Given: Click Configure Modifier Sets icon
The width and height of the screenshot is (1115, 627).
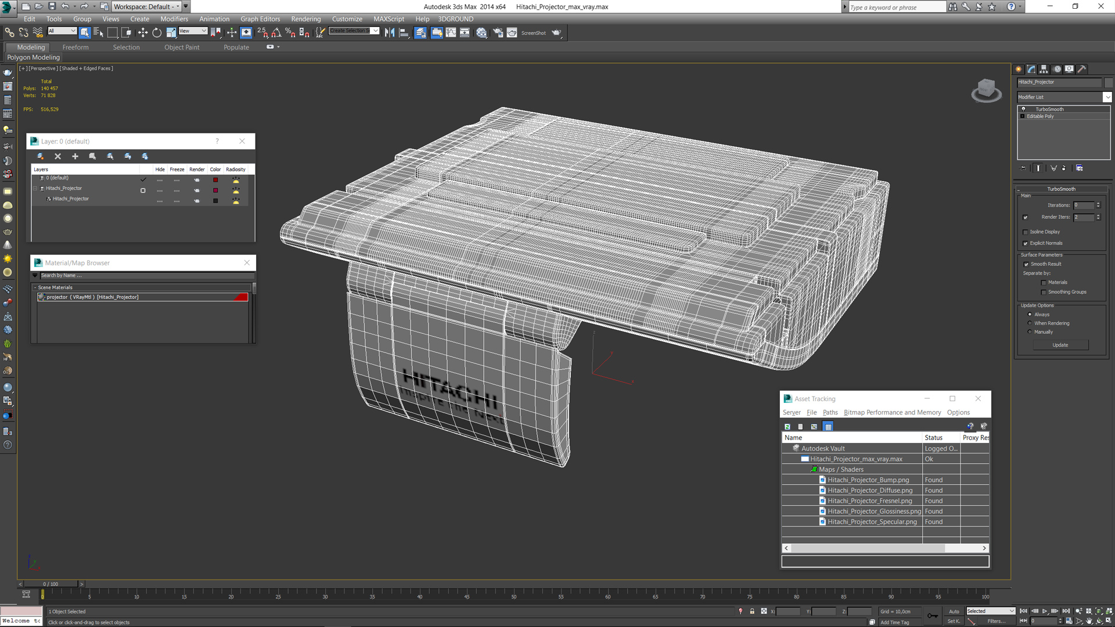Looking at the screenshot, I should pos(1079,168).
